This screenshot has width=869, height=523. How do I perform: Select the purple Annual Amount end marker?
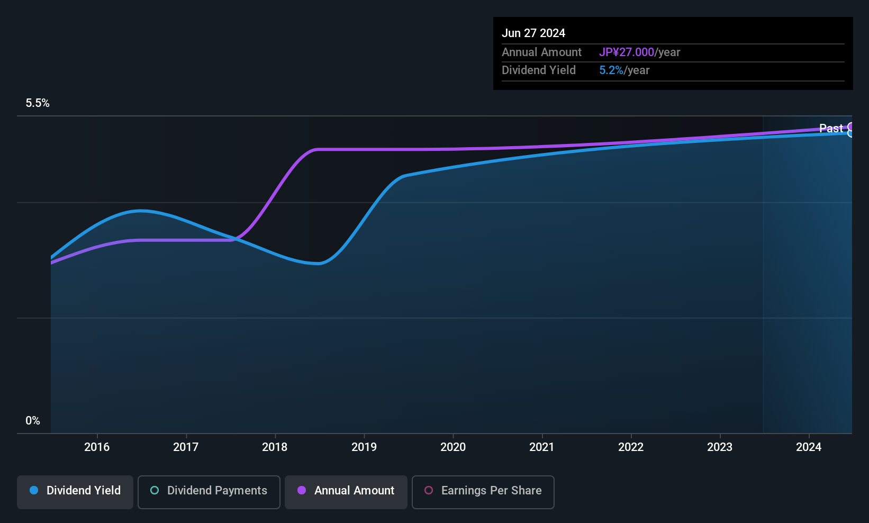(x=852, y=127)
